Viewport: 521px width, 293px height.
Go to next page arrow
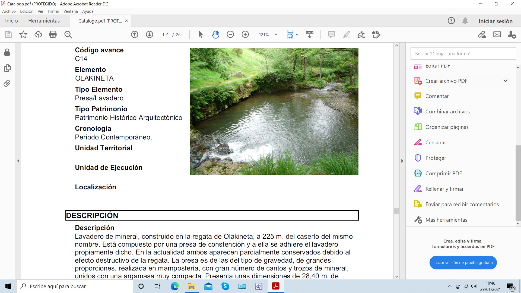click(x=150, y=34)
